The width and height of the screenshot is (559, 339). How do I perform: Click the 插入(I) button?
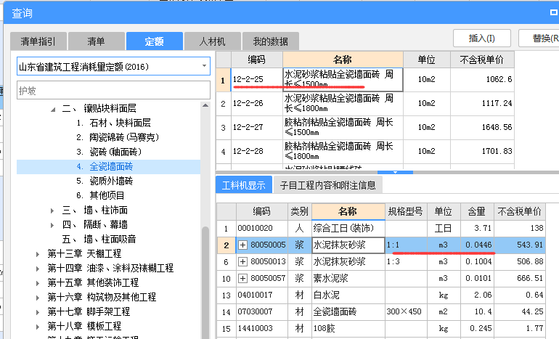click(481, 38)
